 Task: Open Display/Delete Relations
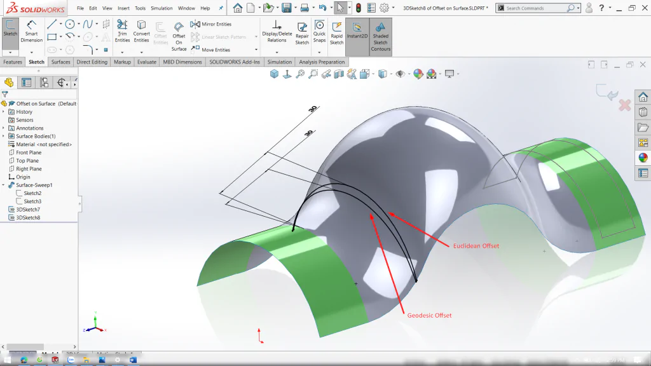coord(277,31)
